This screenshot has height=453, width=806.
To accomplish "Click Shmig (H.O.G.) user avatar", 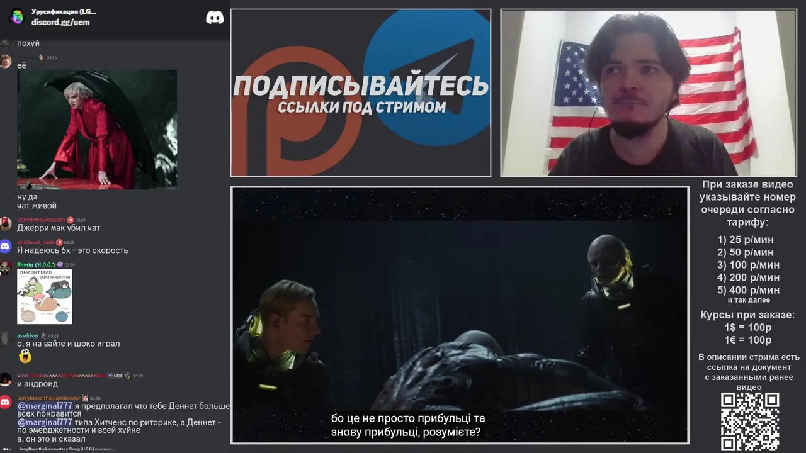I will (x=6, y=268).
